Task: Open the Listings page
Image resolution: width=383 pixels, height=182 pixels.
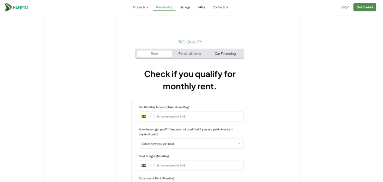Action: 185,7
